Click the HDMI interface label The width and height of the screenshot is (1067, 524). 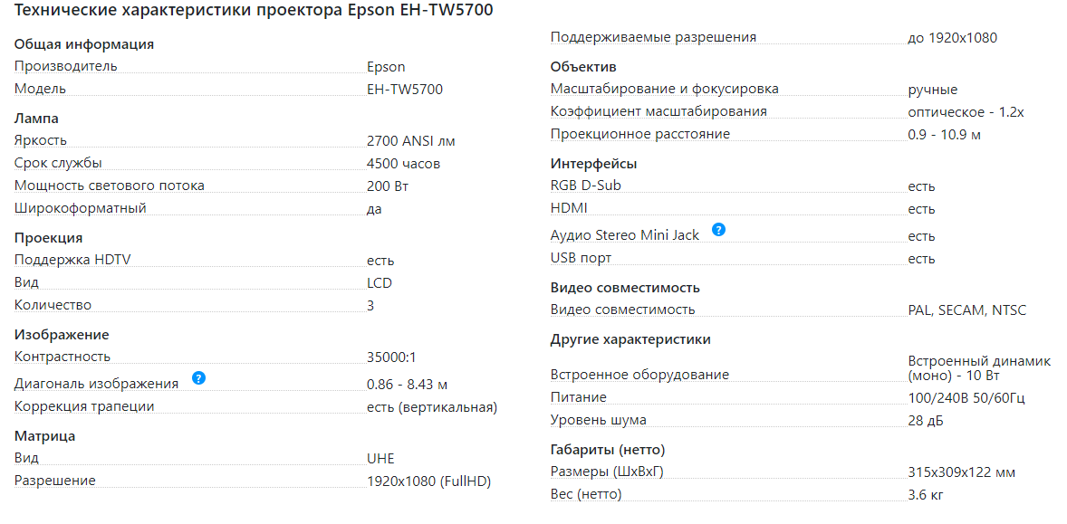pos(569,209)
